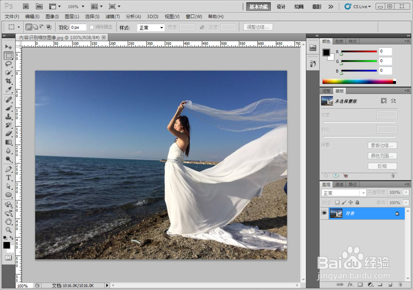The image size is (413, 290).
Task: Select the 基本功能 workspace button
Action: click(x=259, y=7)
